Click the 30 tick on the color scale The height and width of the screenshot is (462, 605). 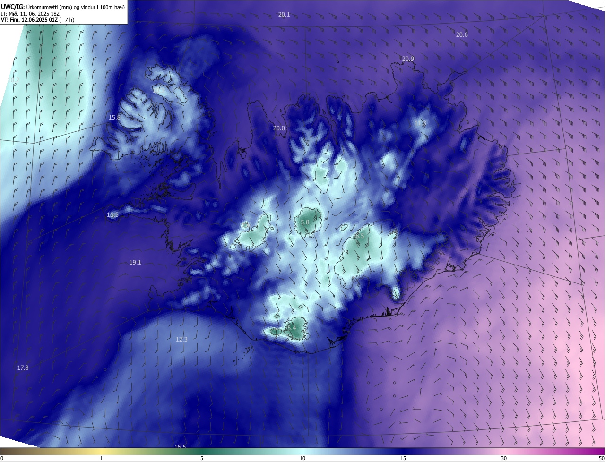pos(504,458)
